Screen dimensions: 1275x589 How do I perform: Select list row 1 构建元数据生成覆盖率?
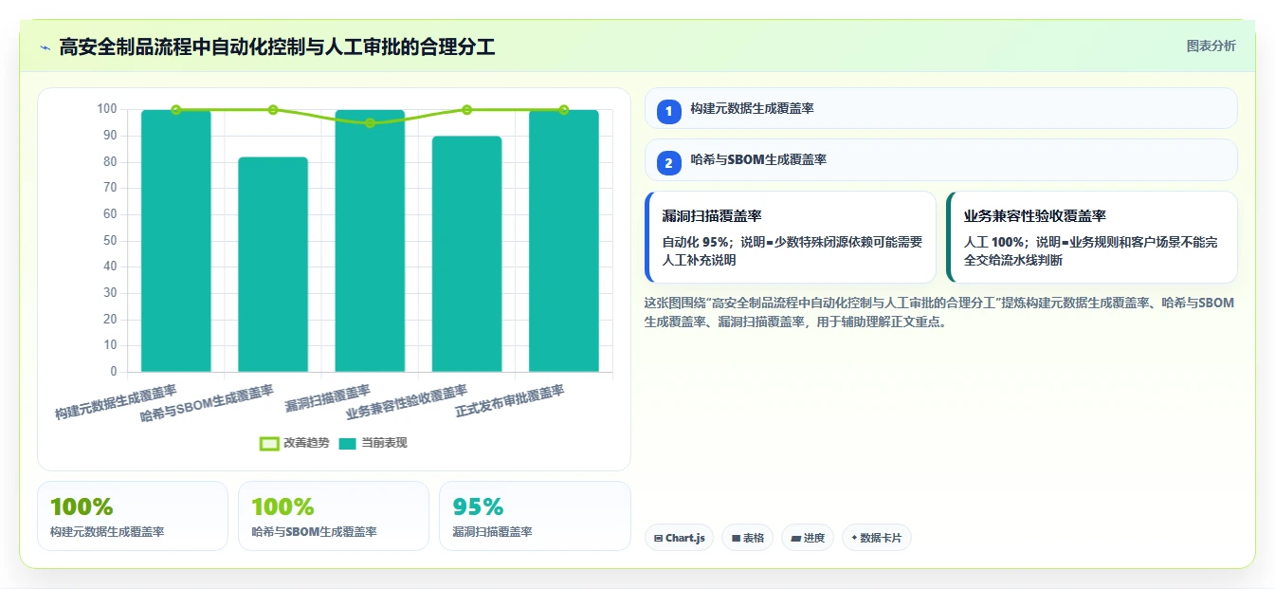941,108
